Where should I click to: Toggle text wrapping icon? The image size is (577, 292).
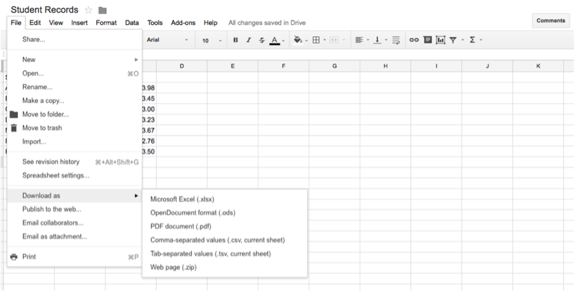coord(396,40)
